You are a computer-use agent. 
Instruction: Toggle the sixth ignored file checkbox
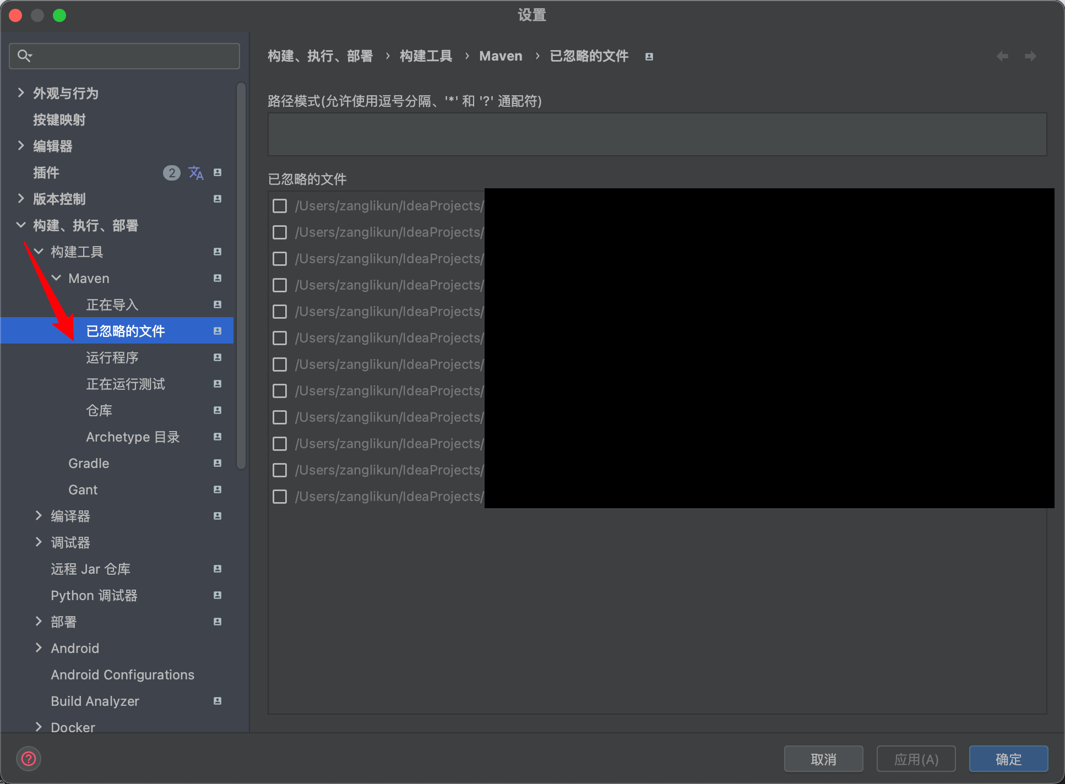pos(280,338)
